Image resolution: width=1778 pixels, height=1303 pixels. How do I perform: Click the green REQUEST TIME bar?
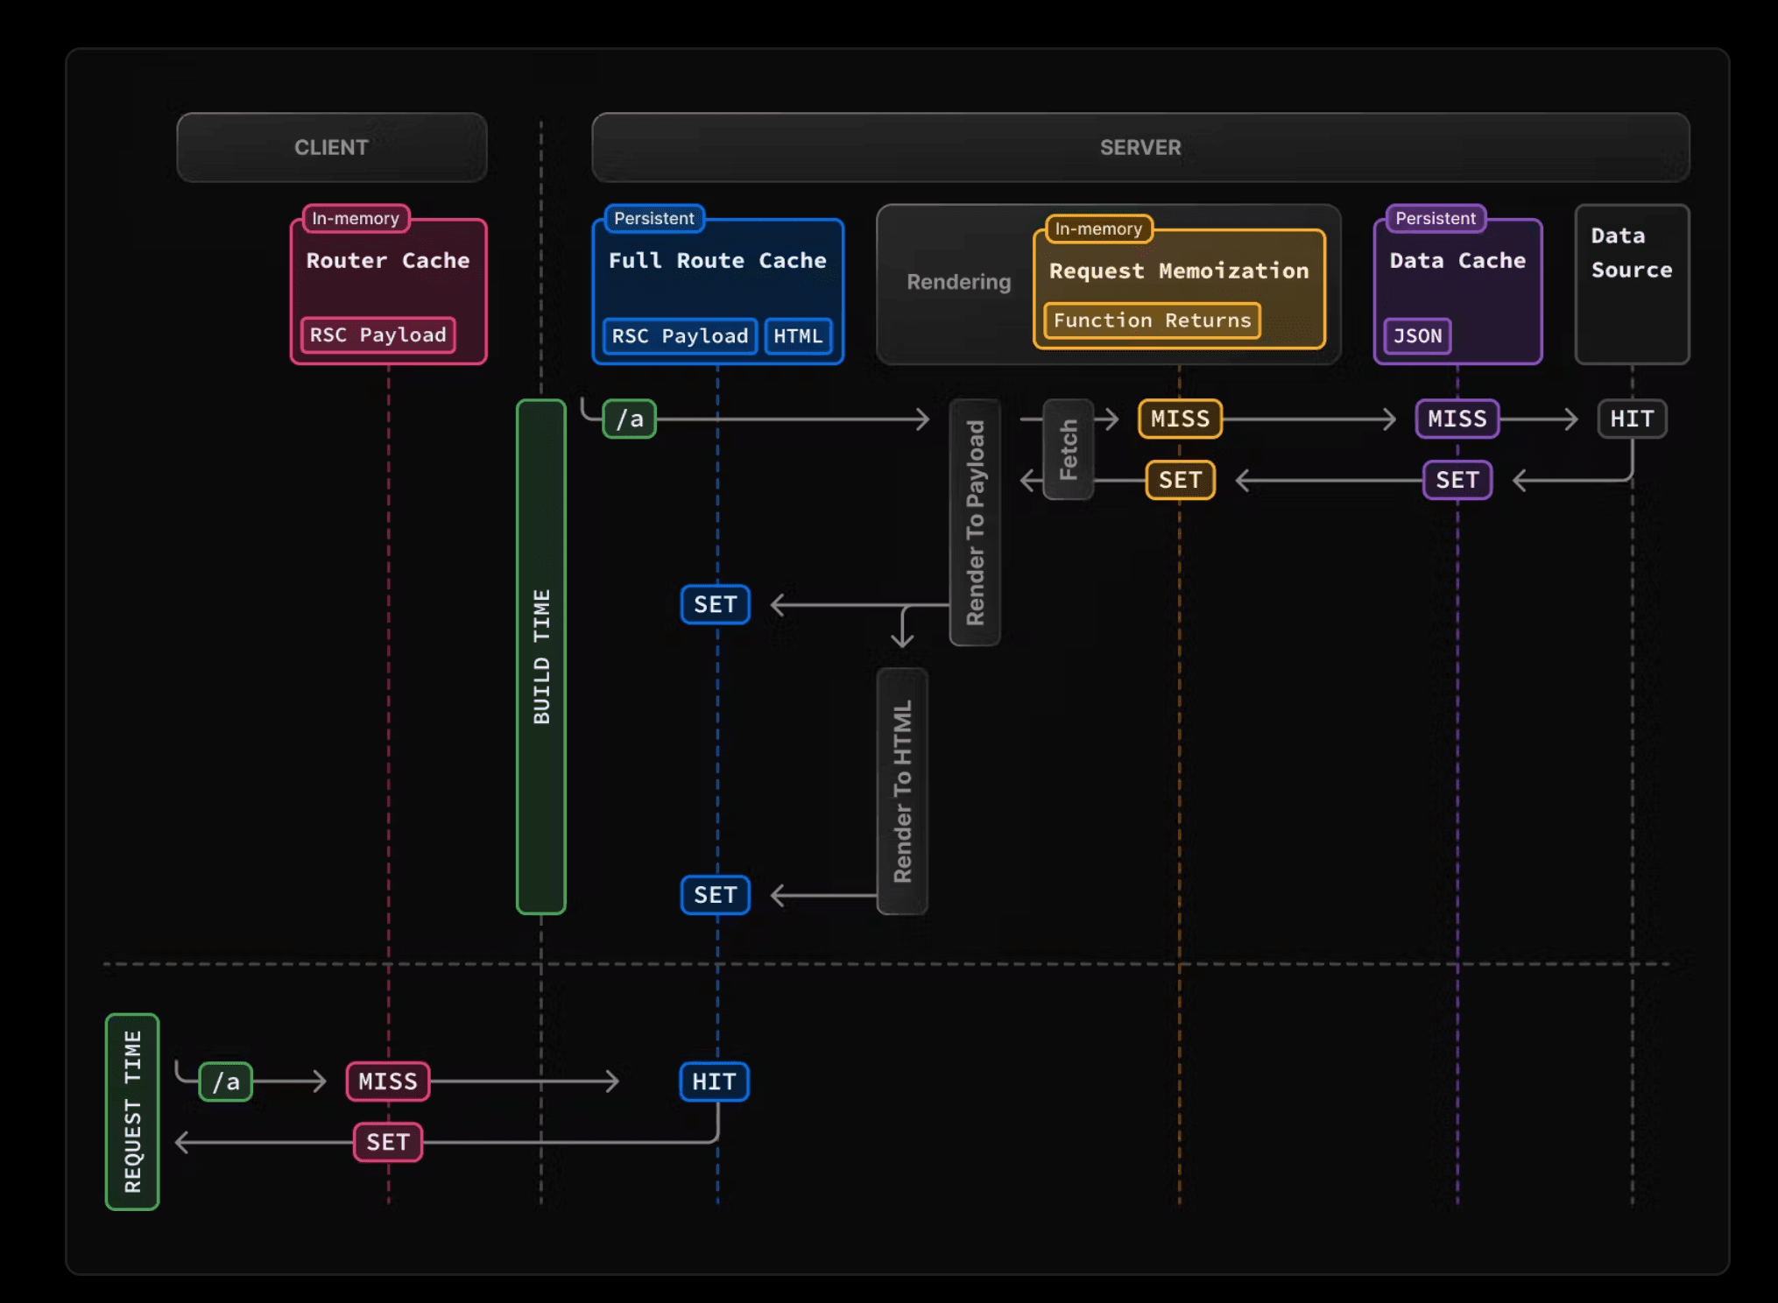[x=132, y=1111]
